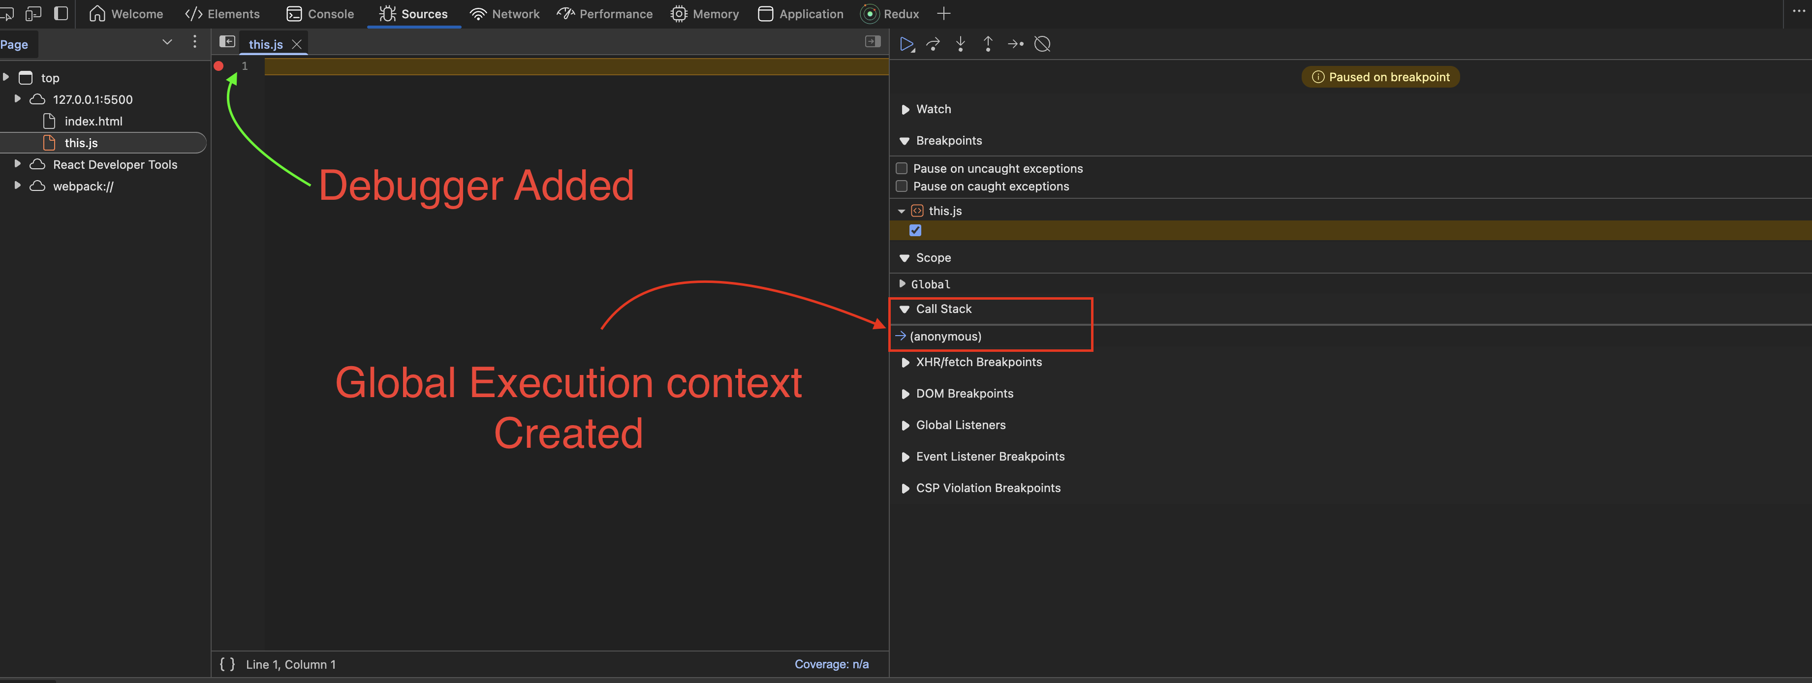Image resolution: width=1812 pixels, height=683 pixels.
Task: Resume script execution with the play icon
Action: [x=906, y=44]
